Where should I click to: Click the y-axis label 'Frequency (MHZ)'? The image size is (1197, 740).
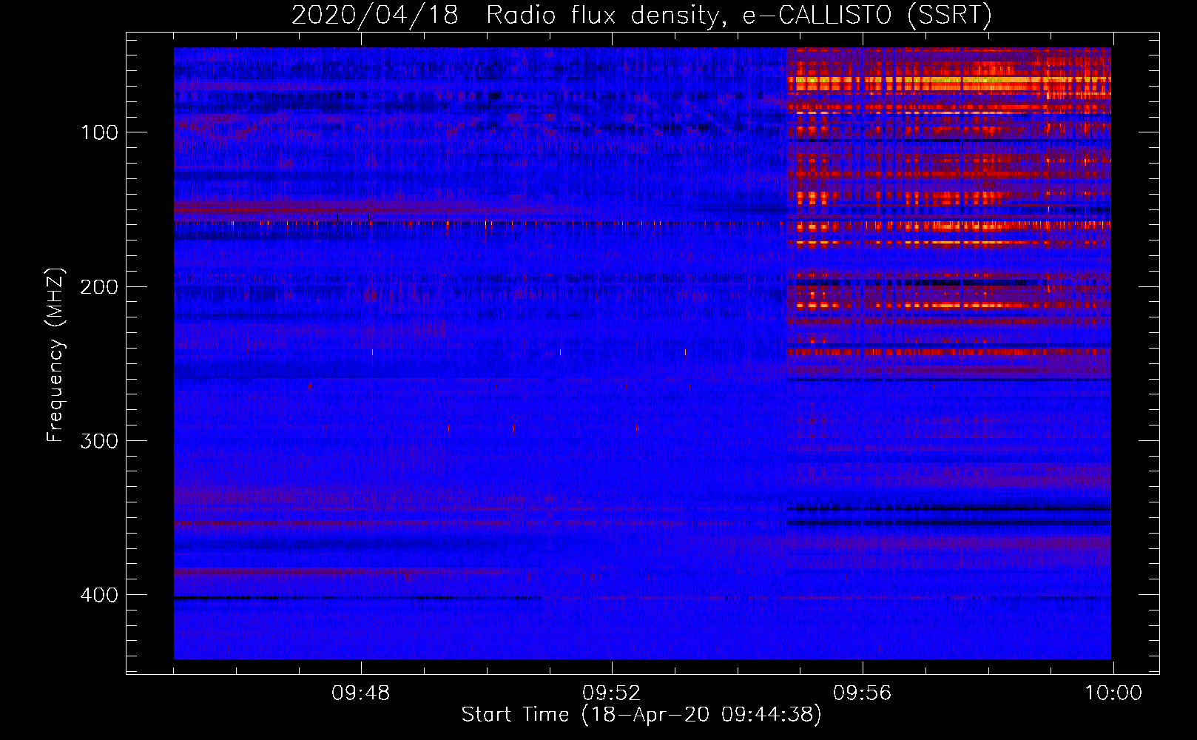(55, 355)
